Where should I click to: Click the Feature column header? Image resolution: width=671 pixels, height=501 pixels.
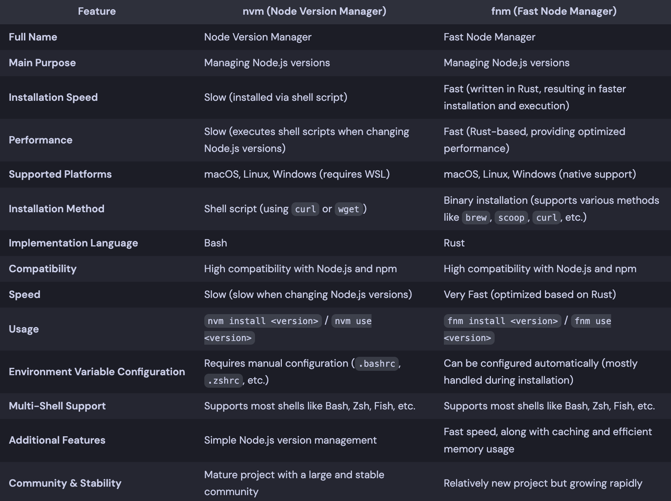[97, 11]
